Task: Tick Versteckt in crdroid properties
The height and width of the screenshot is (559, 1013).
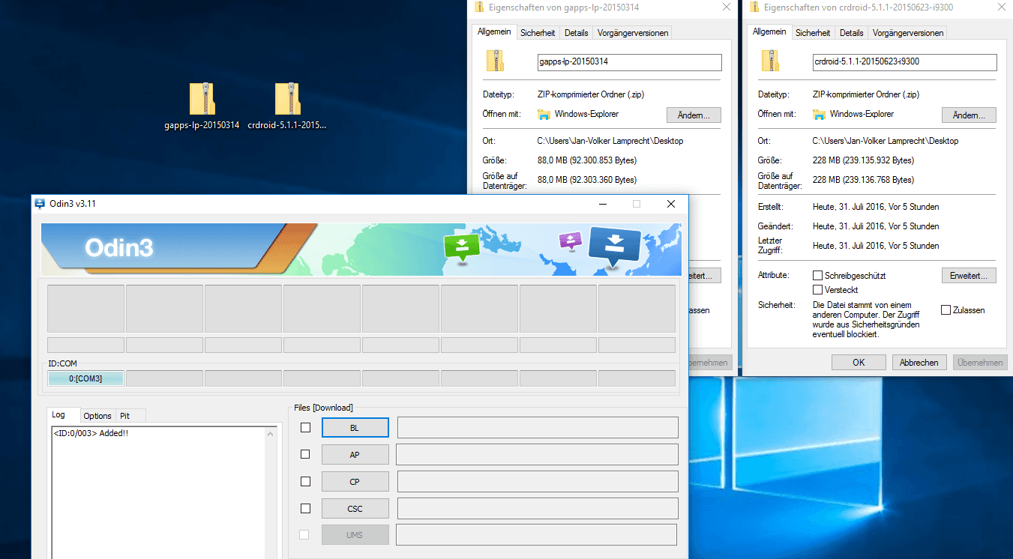Action: coord(818,290)
